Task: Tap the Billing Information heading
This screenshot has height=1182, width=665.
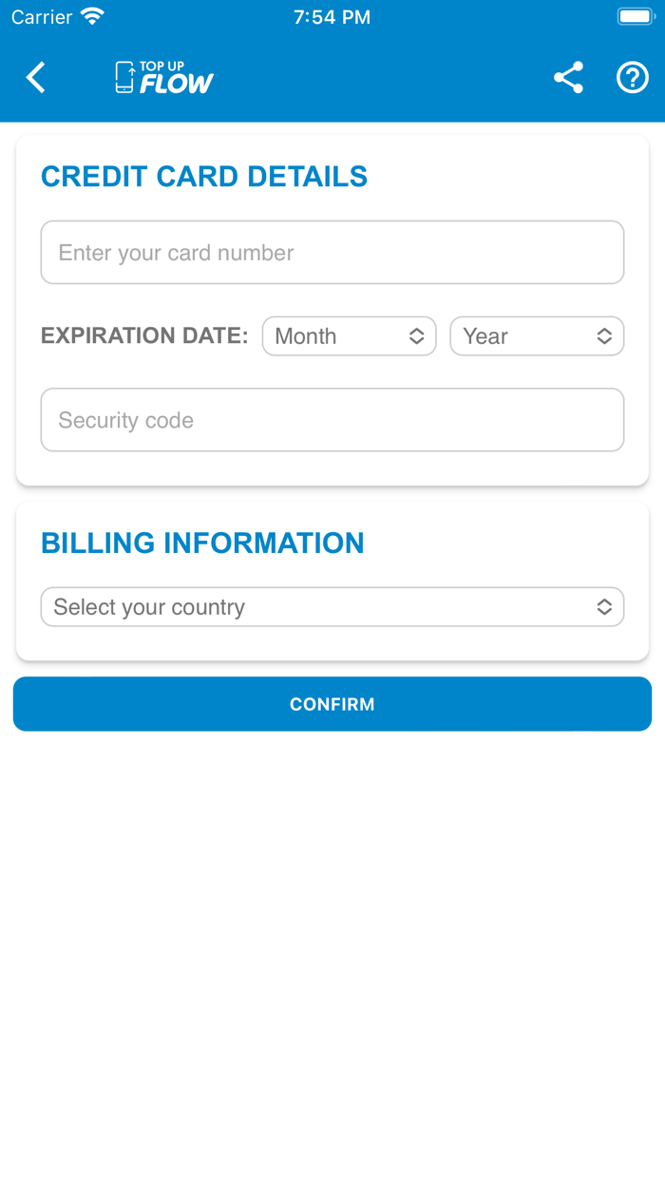Action: pyautogui.click(x=202, y=543)
